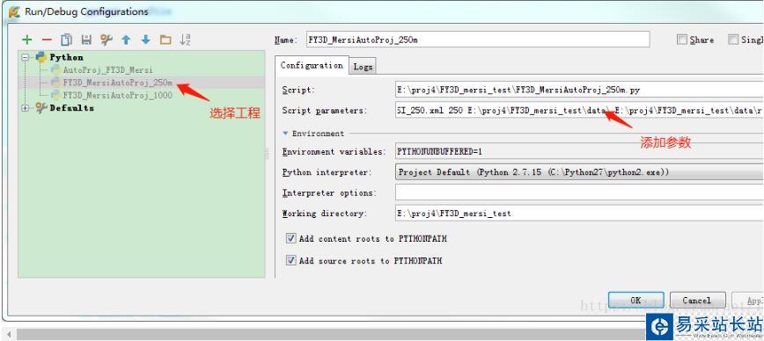
Task: Click the partially visible Apply button
Action: pyautogui.click(x=748, y=301)
